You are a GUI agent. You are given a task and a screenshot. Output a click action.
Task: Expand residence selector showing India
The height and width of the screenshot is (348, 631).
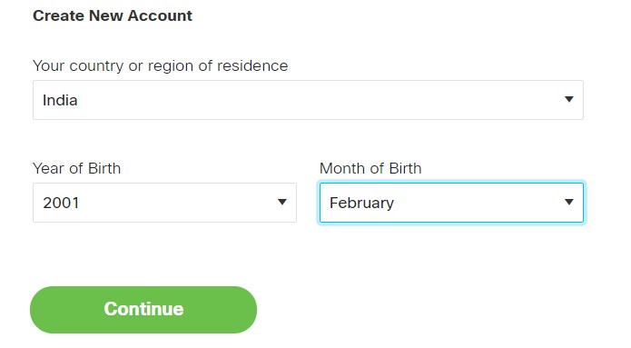(x=308, y=100)
